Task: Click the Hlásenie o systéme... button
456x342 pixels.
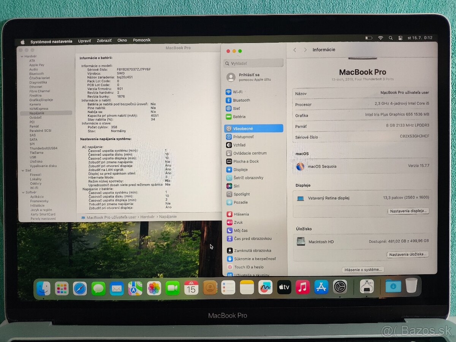Action: 363,269
